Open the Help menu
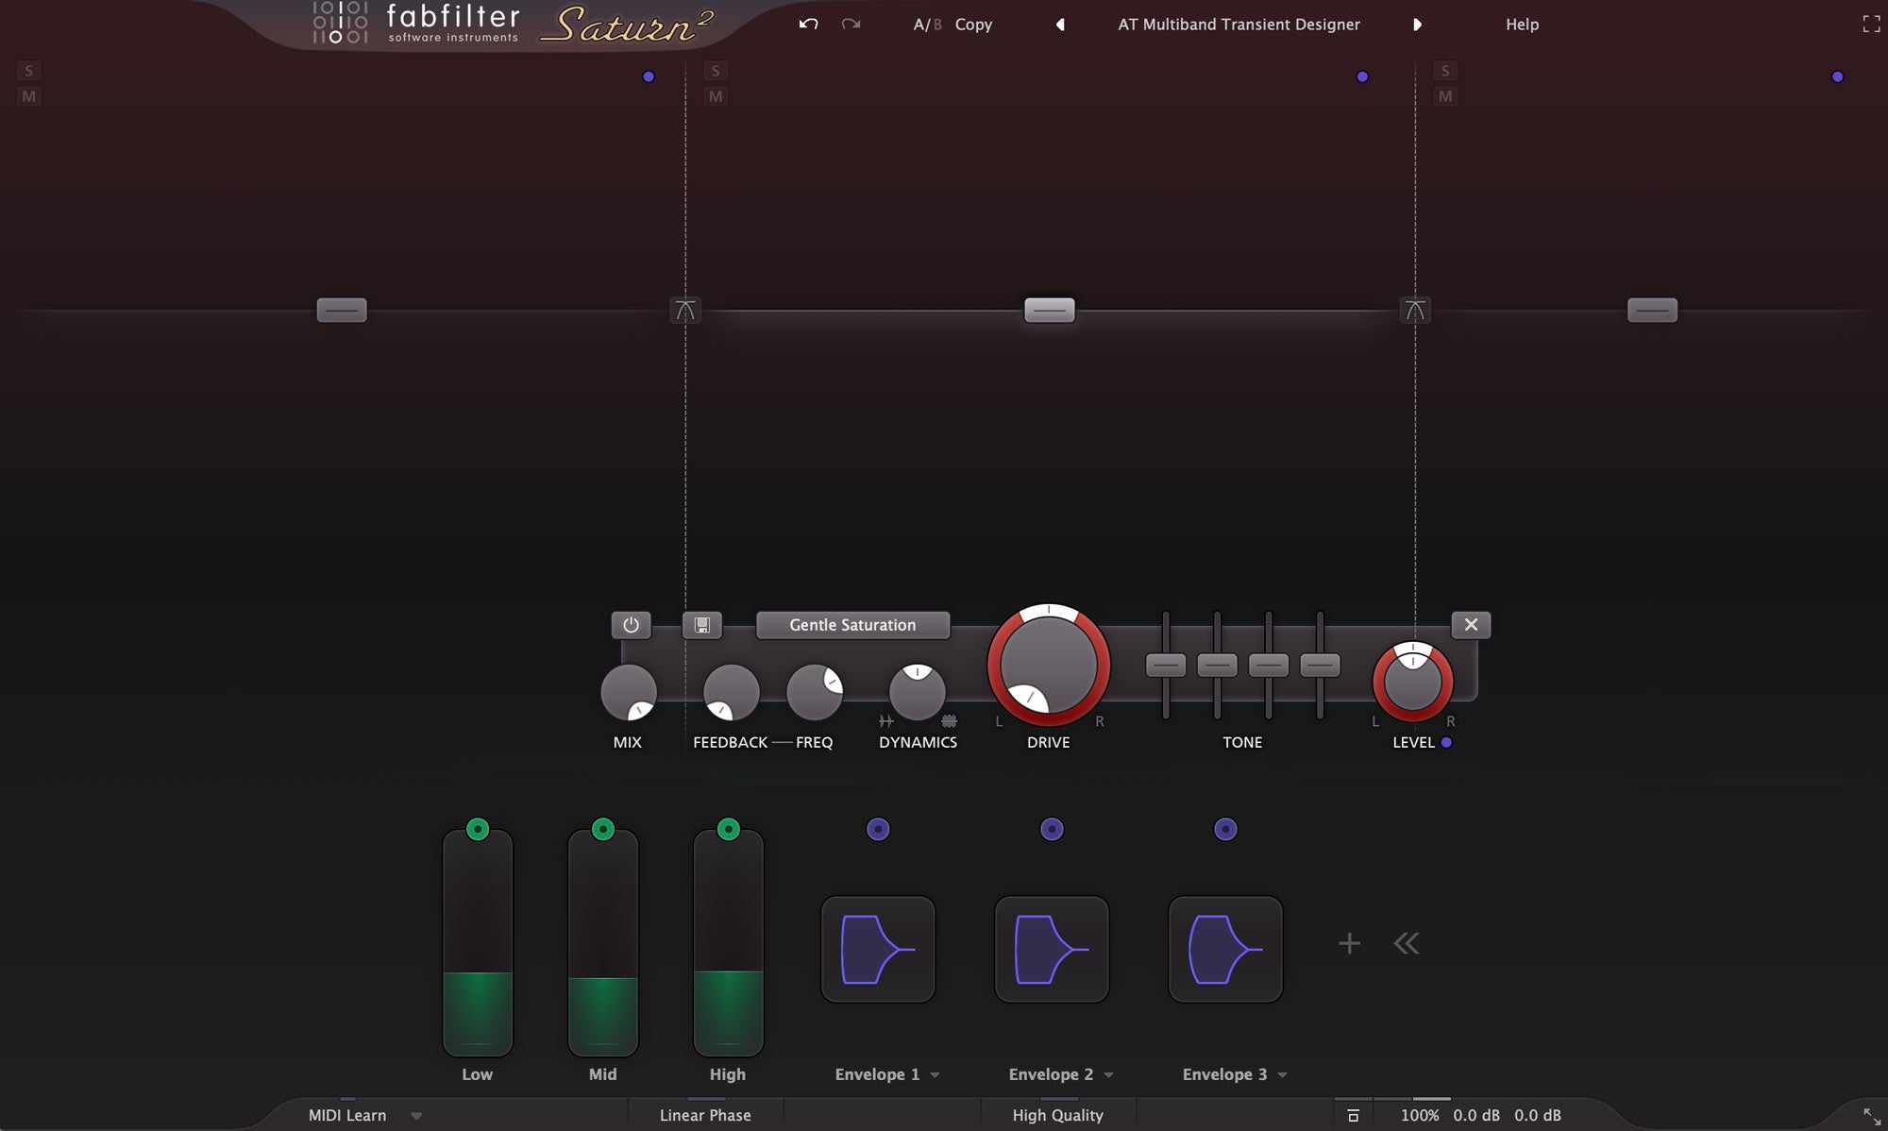Viewport: 1888px width, 1131px height. pyautogui.click(x=1522, y=25)
